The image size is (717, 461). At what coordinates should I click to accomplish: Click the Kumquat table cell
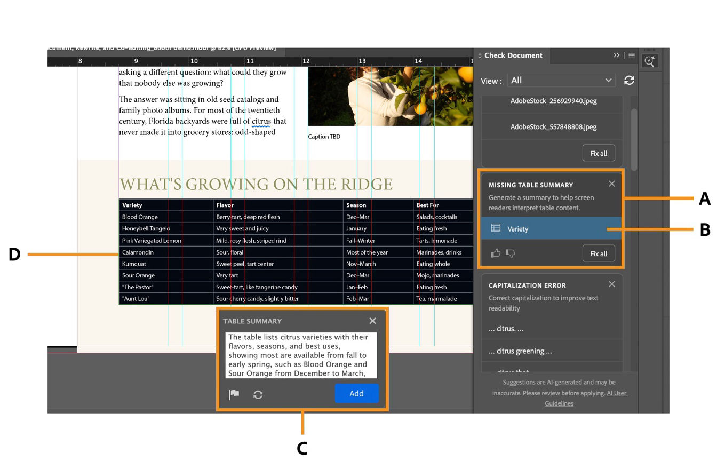pyautogui.click(x=166, y=264)
